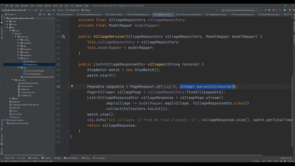Click the Run with Coverage icon
The image size is (295, 166).
pos(269,10)
